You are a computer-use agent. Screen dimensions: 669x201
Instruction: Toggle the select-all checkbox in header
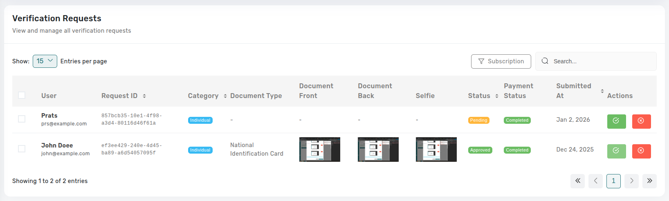click(x=22, y=95)
